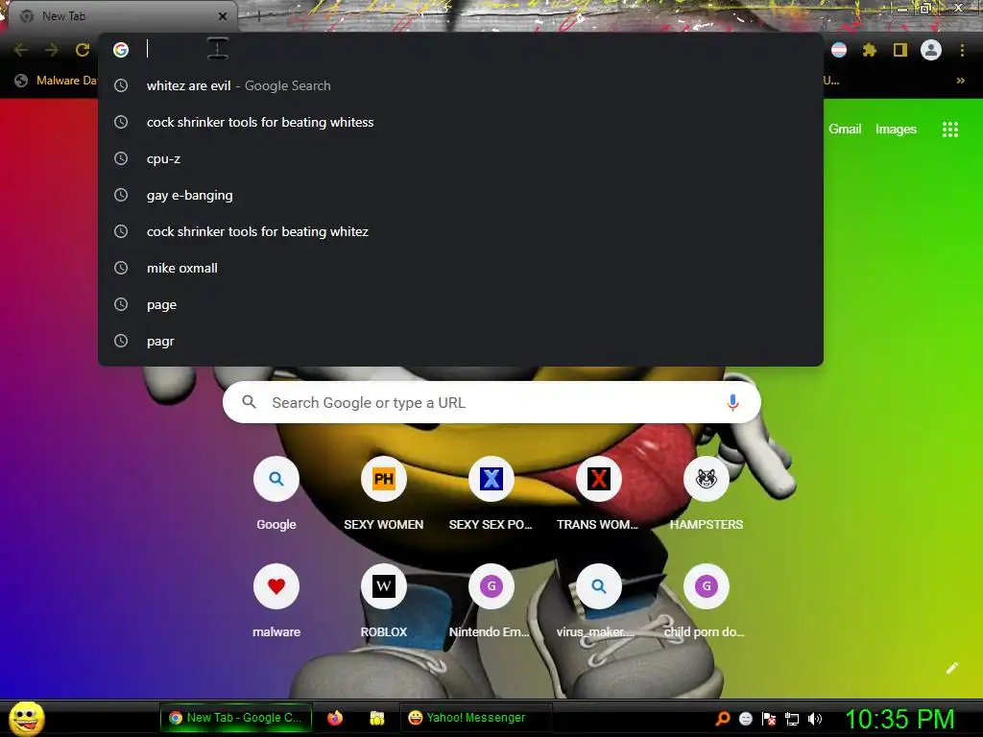This screenshot has width=983, height=737.
Task: Switch to "New Tab - Google C..." taskbar item
Action: 236,718
